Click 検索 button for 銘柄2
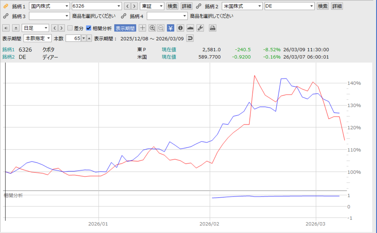Viewport: 377px width, 233px height. coord(323,6)
